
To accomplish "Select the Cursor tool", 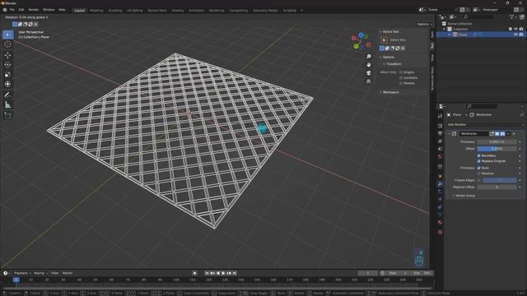I will tap(7, 44).
